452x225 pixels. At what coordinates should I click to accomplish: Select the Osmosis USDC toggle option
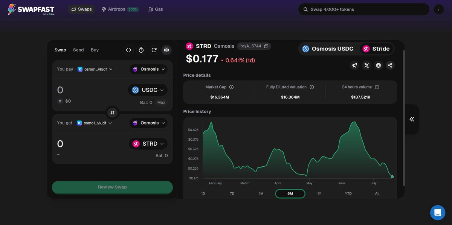coord(328,49)
